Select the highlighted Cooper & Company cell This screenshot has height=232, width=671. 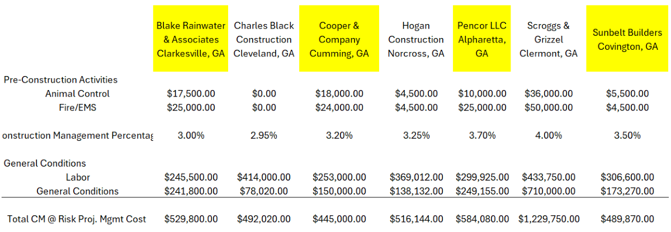(x=339, y=40)
